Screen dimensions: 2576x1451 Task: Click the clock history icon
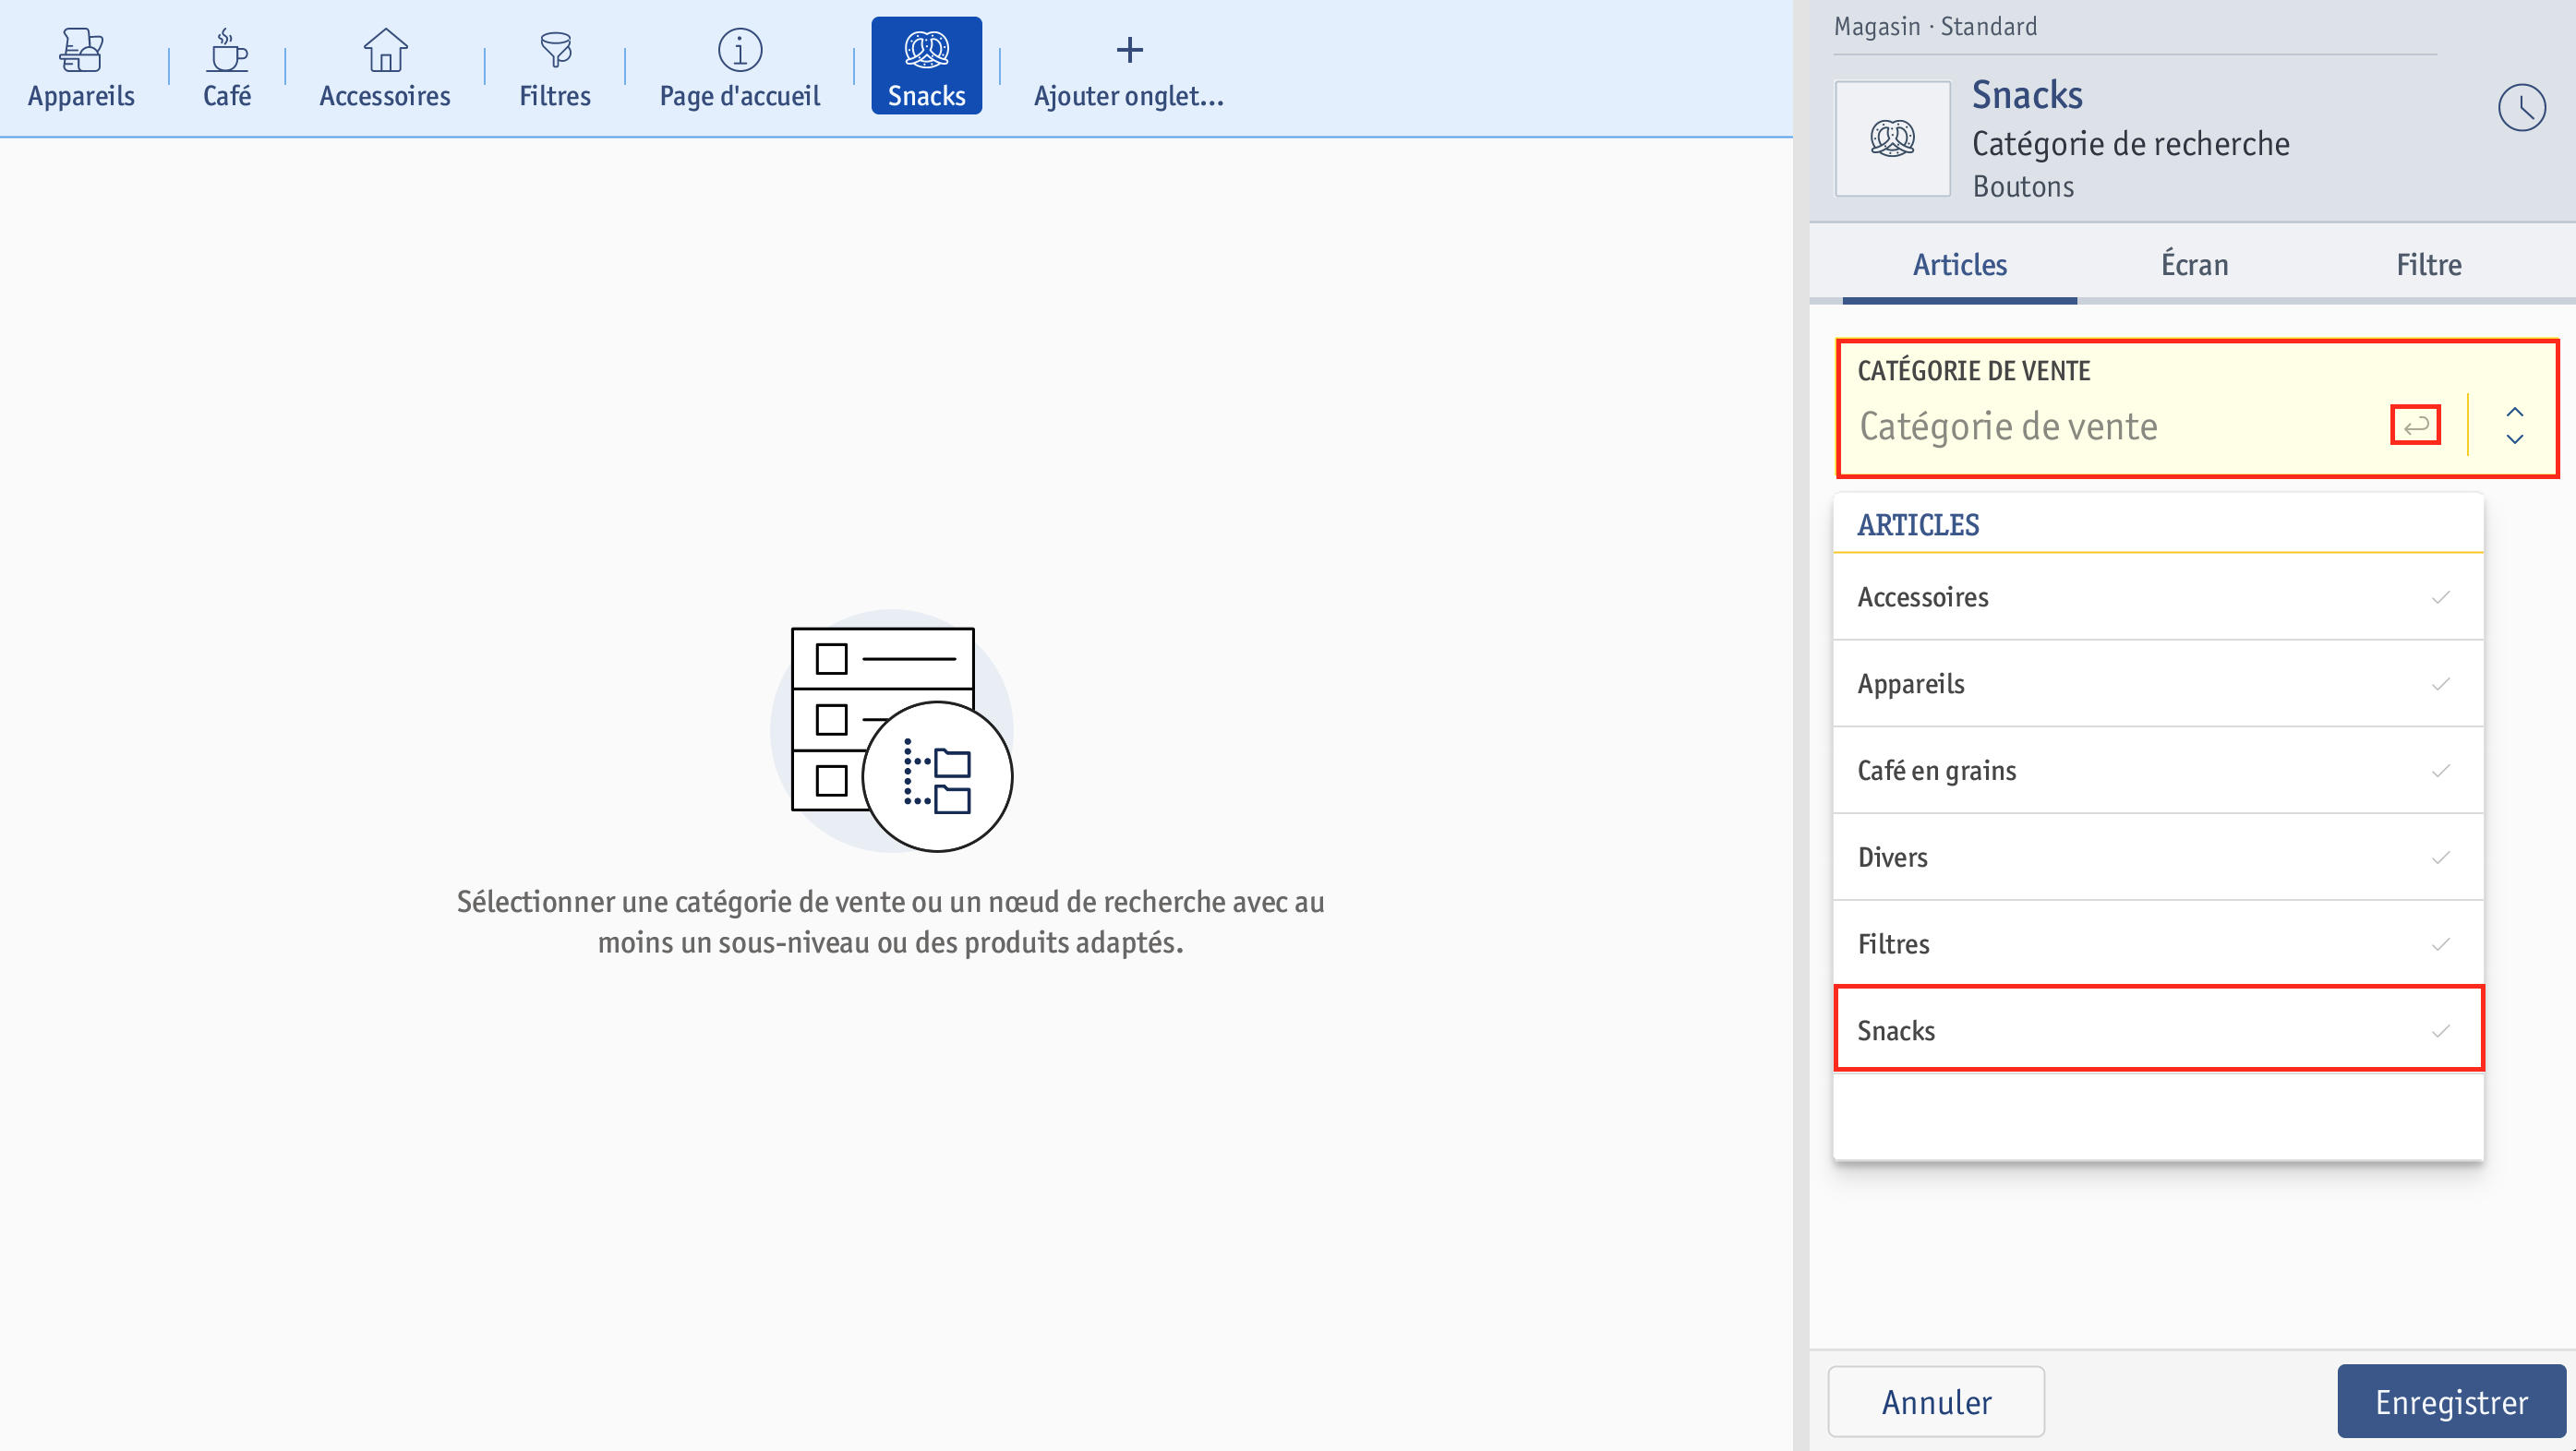pos(2522,108)
